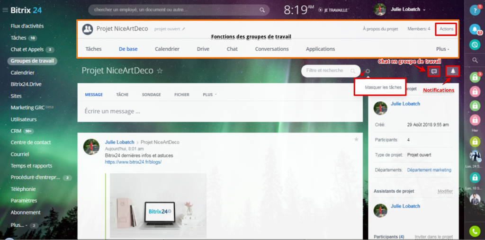Open the teal chat bubble sidebar icon

point(475,44)
